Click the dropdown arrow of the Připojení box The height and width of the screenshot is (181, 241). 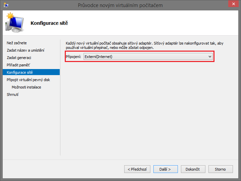(x=210, y=57)
